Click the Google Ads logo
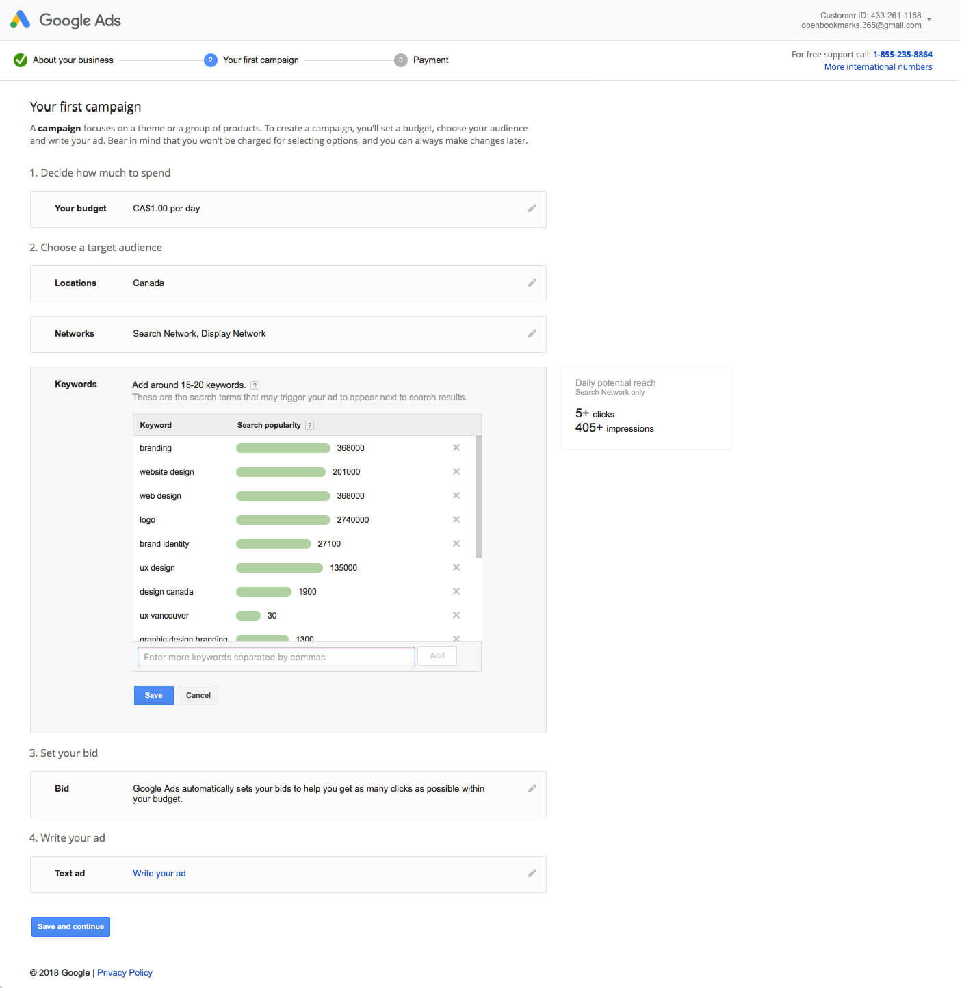The width and height of the screenshot is (962, 988). (x=66, y=20)
